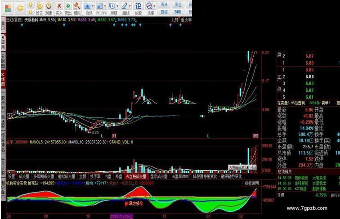
Task: Expand the 自选 dropdown arrow
Action: click(x=93, y=6)
